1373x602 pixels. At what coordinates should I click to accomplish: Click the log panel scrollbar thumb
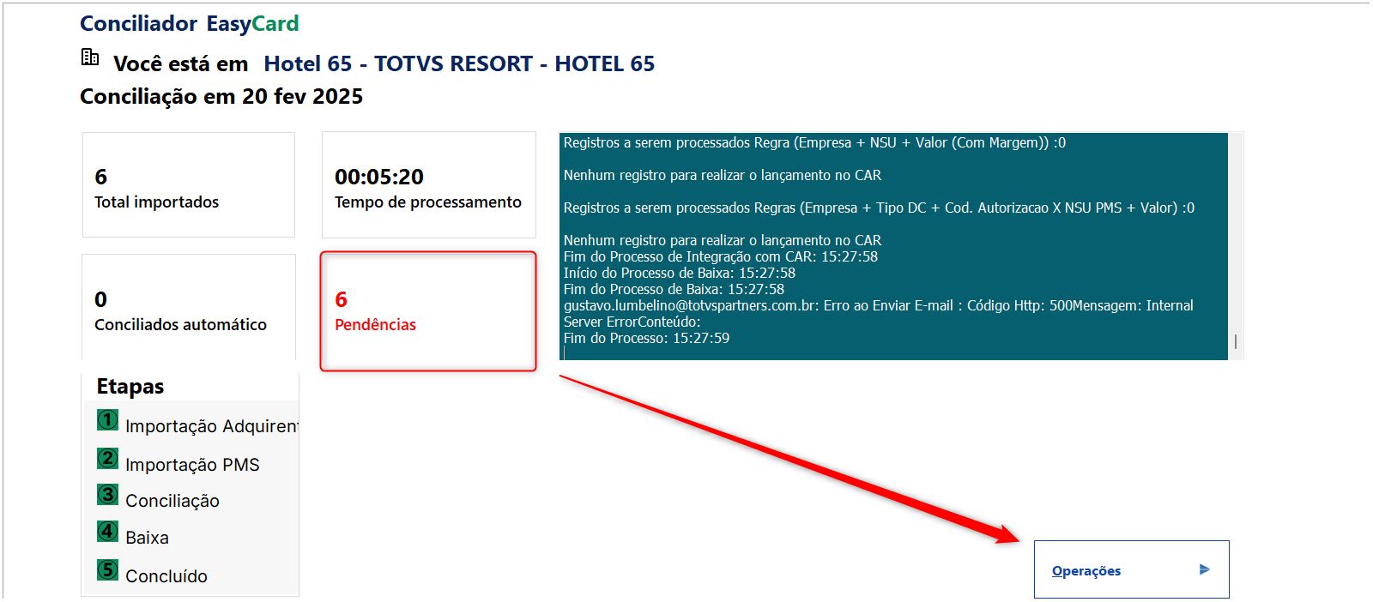click(x=1236, y=341)
